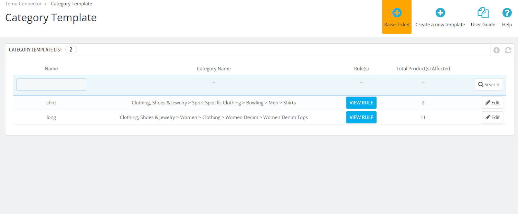Click the Category Template breadcrumb
The height and width of the screenshot is (214, 518).
(72, 4)
